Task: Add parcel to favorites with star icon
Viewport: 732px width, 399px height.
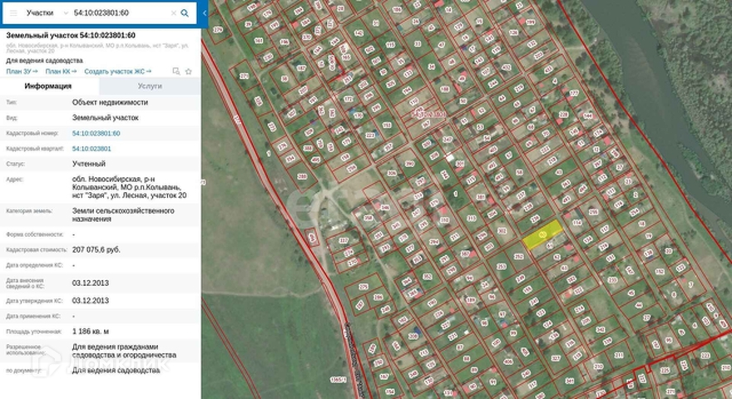Action: [189, 71]
